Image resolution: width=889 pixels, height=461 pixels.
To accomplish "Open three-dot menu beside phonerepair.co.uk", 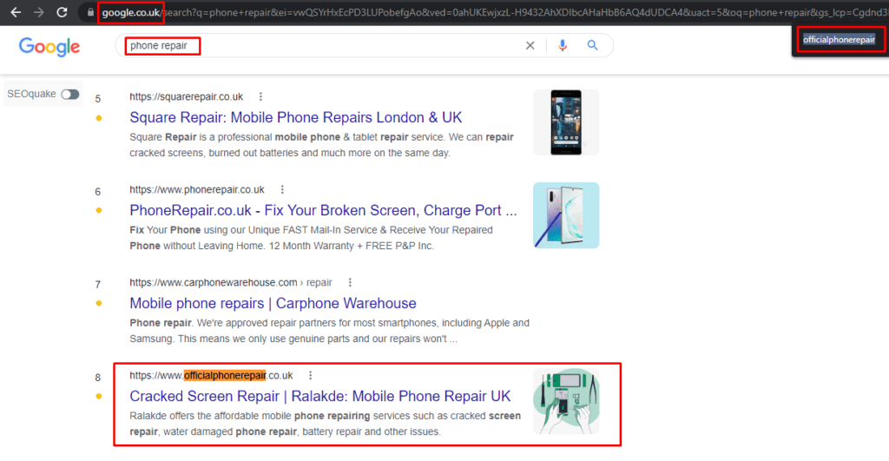I will point(282,189).
